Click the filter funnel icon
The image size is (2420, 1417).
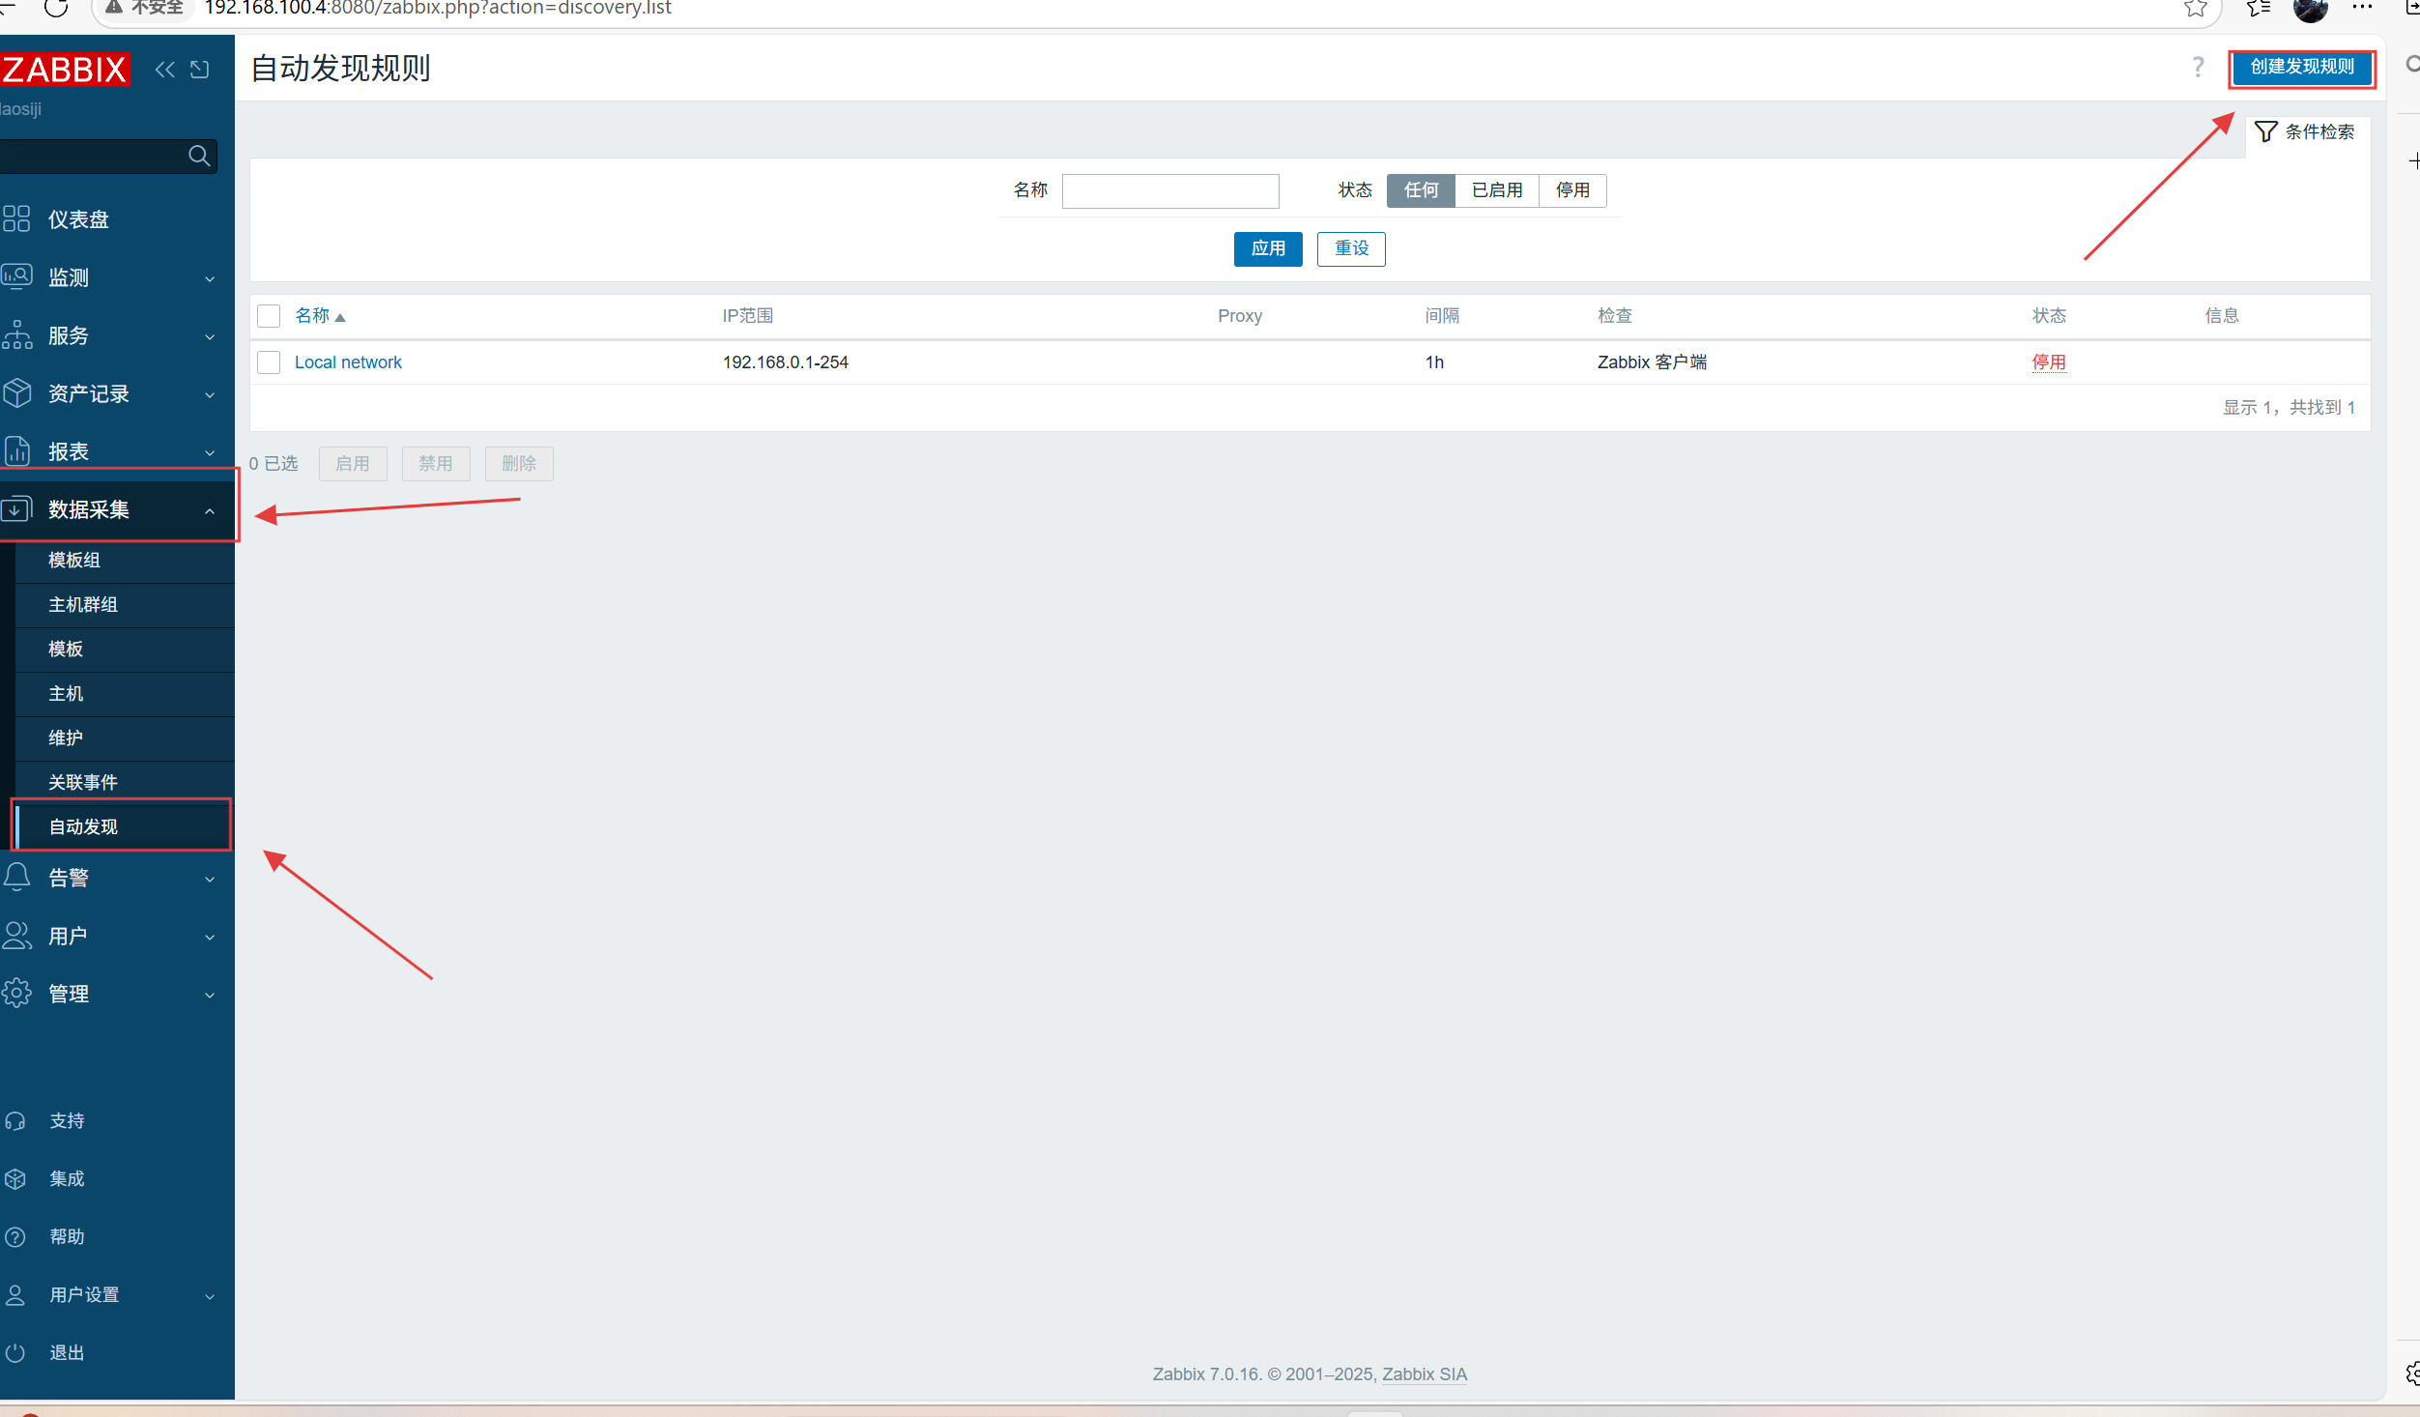(x=2266, y=131)
